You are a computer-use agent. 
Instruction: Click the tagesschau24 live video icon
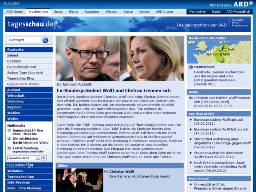tap(9, 130)
